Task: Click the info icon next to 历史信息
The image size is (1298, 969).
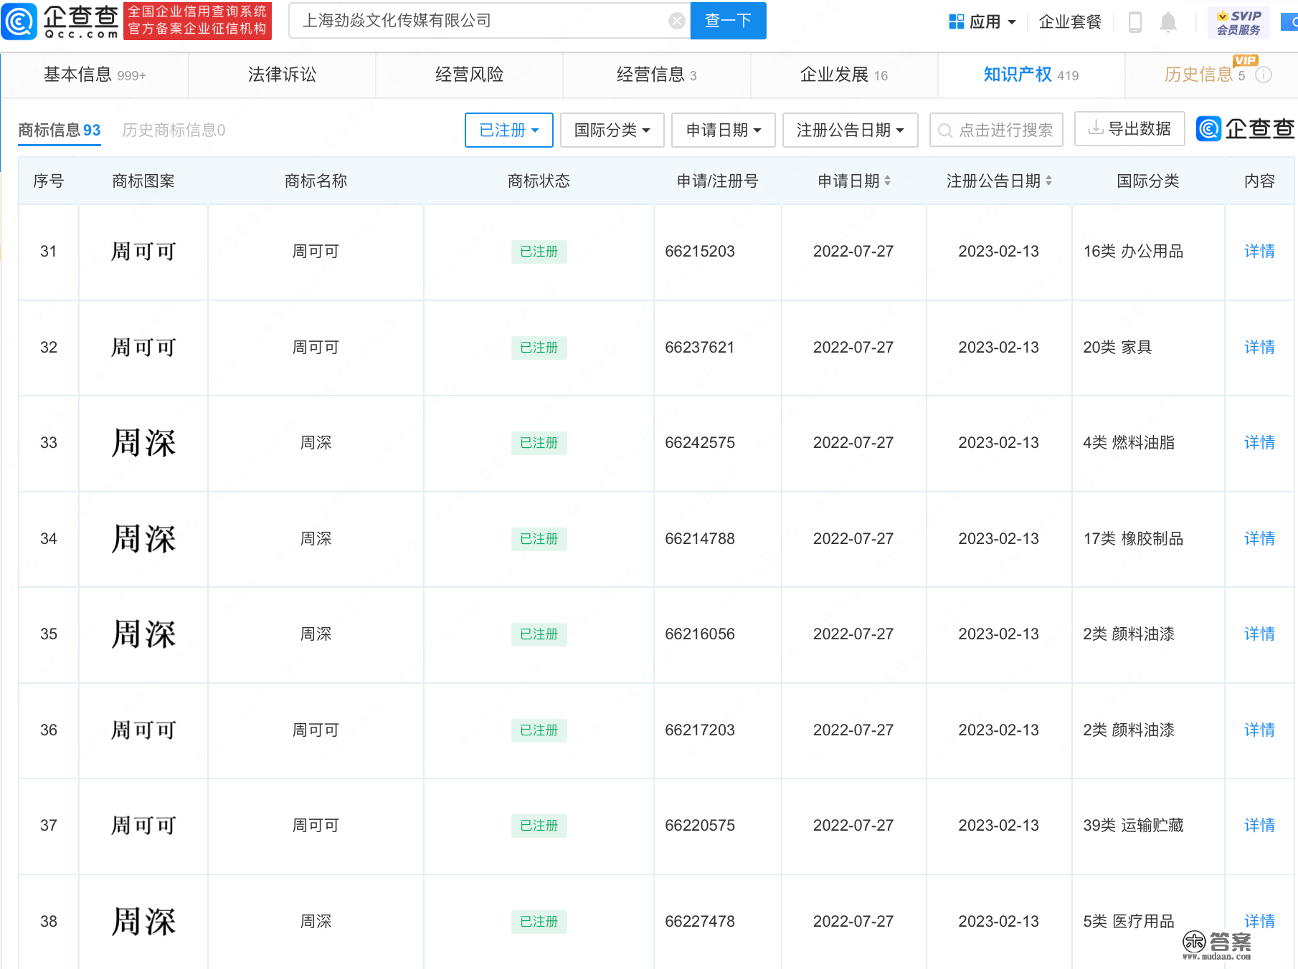Action: point(1264,75)
